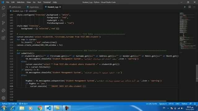Change the CRLF line ending setting
This screenshot has height=111, width=198.
[x=177, y=104]
